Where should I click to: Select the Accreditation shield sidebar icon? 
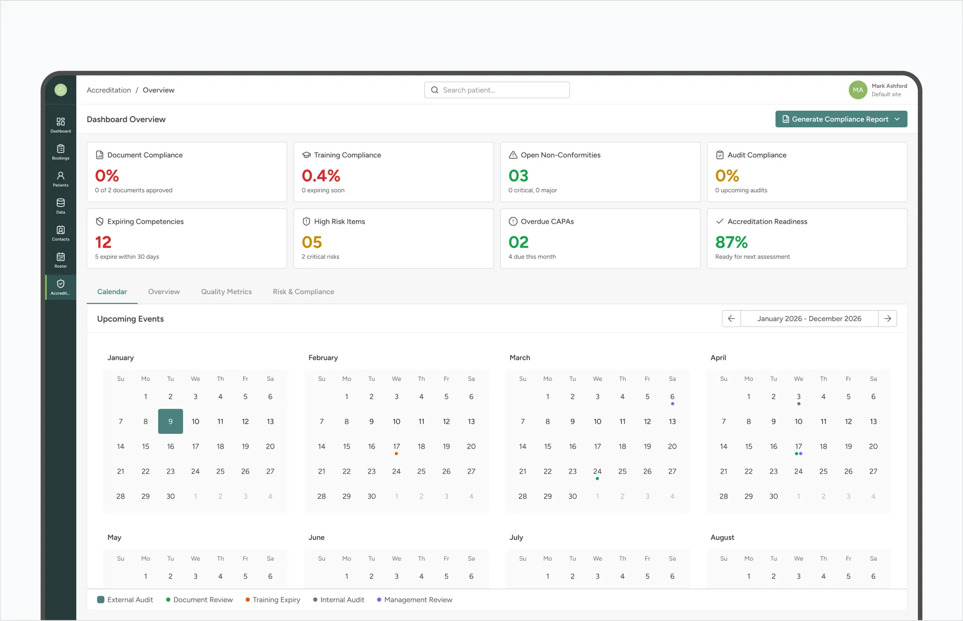[x=61, y=283]
